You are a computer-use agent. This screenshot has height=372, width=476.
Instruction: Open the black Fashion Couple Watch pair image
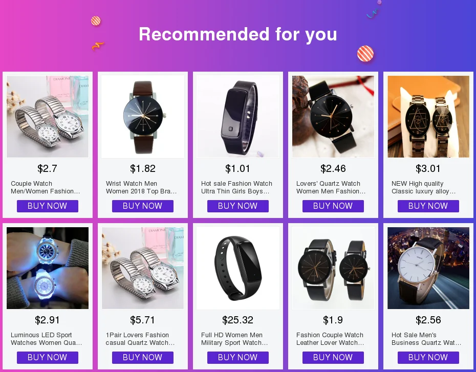tap(333, 268)
